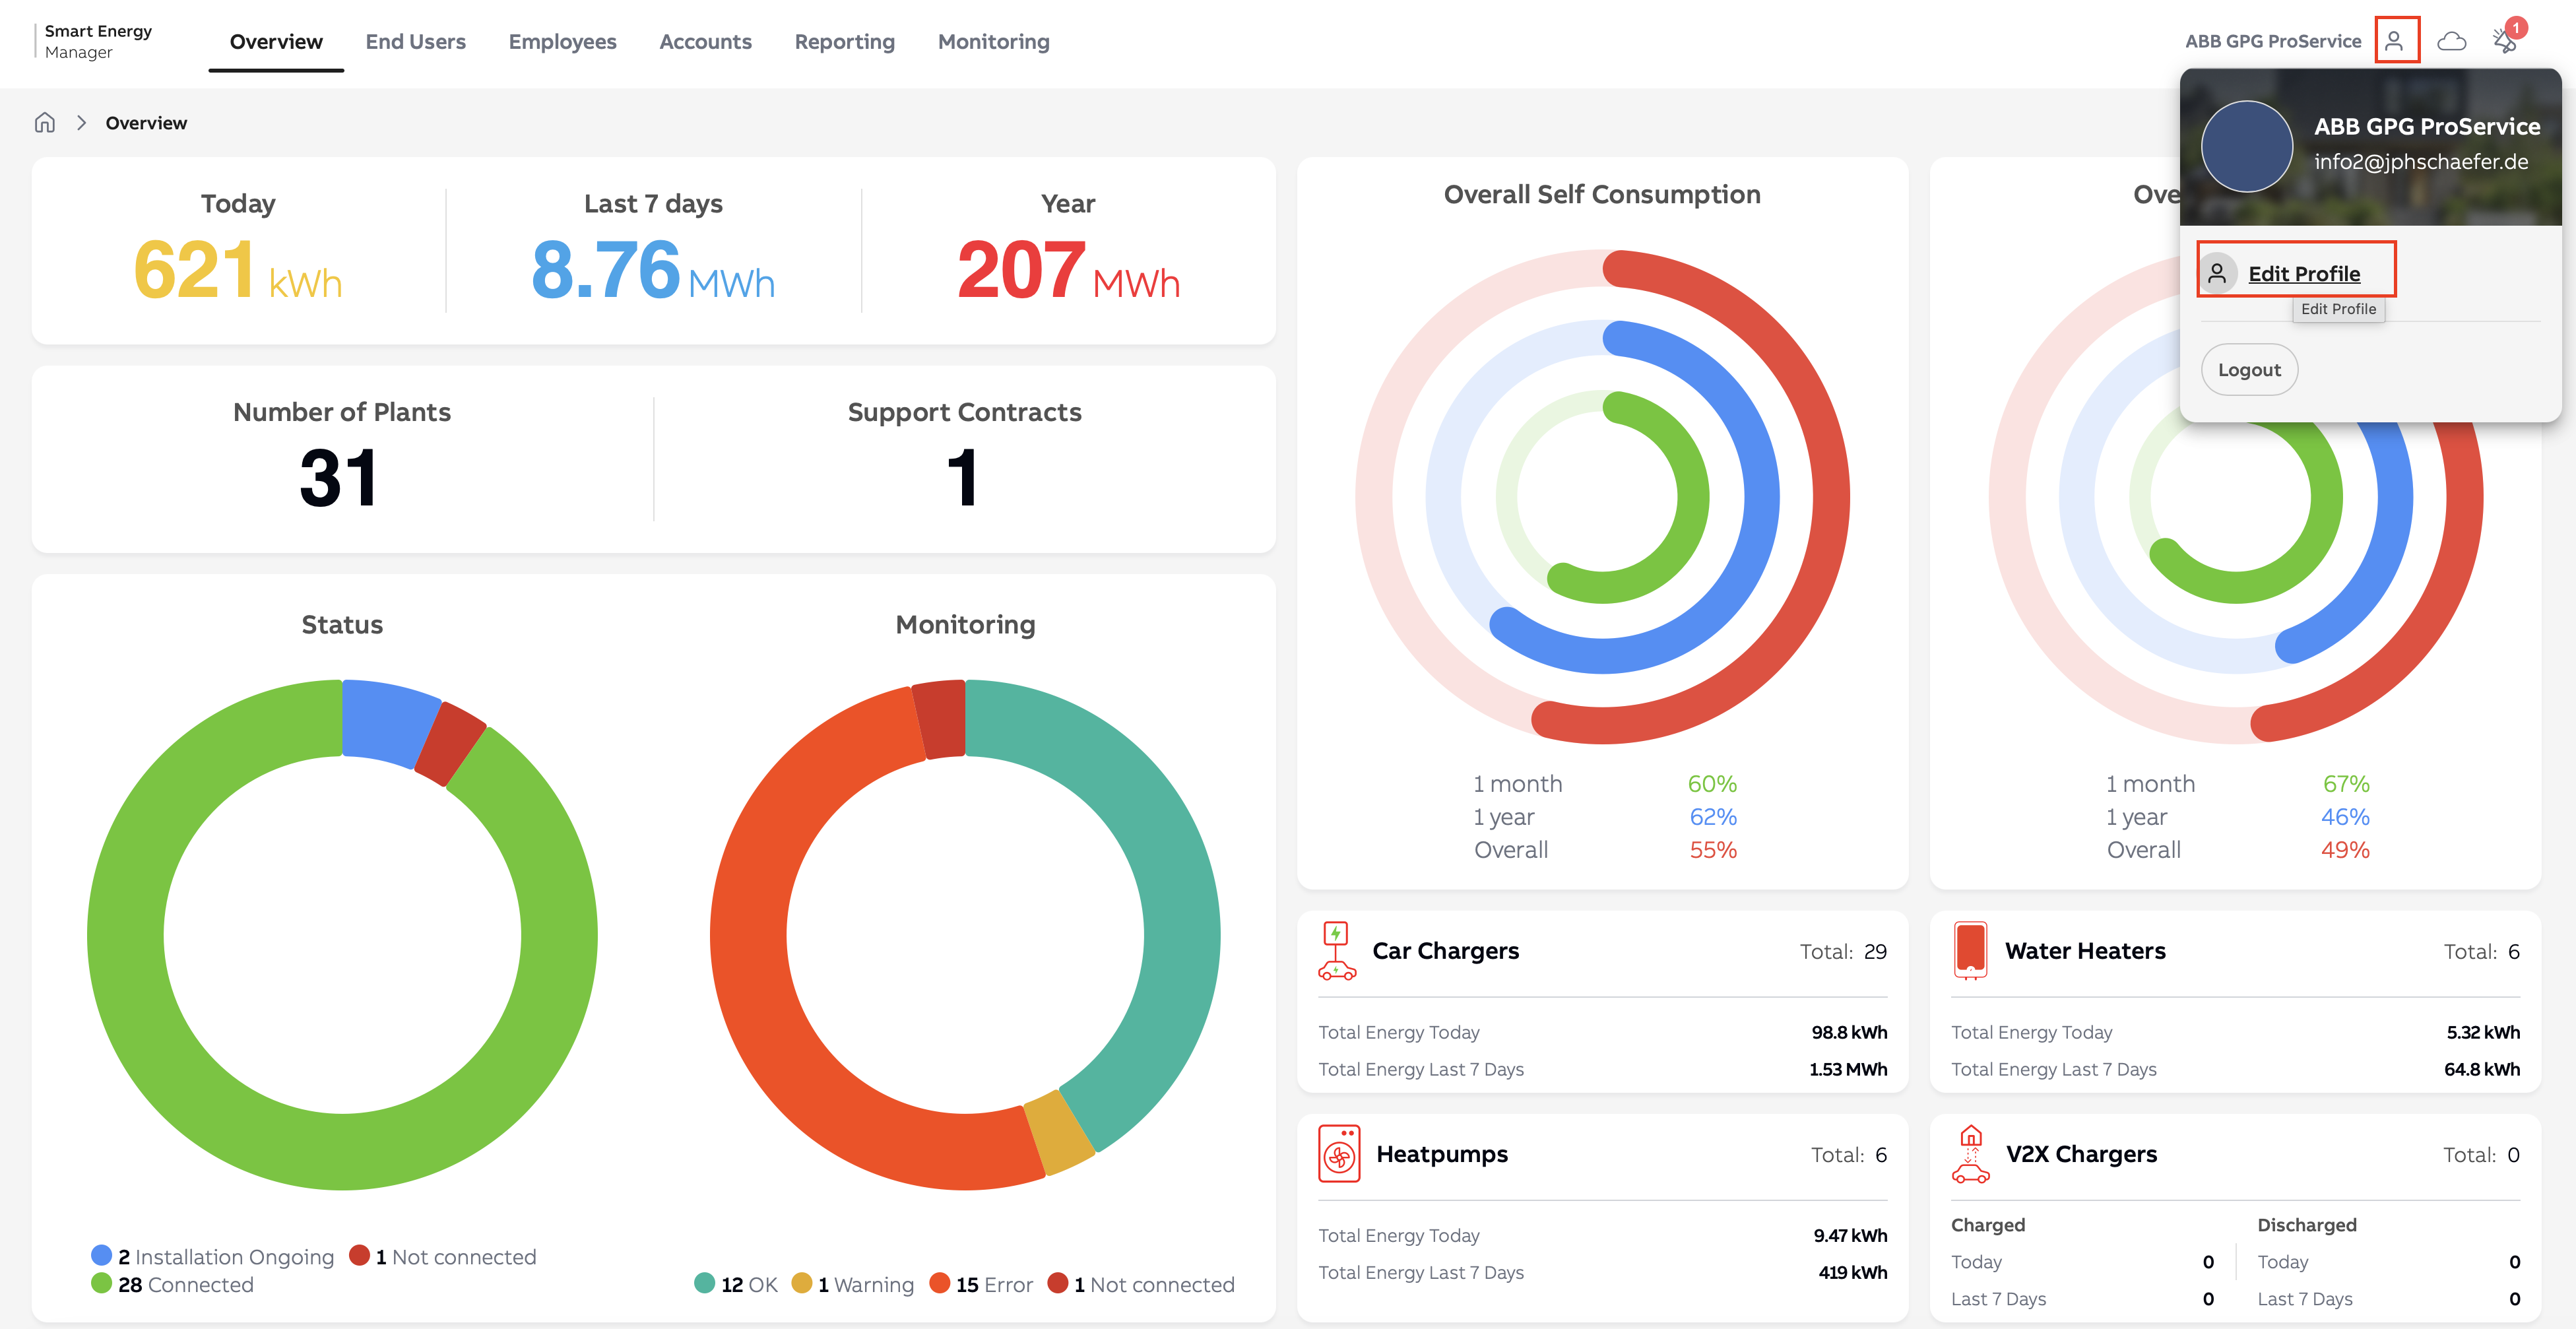The width and height of the screenshot is (2576, 1329).
Task: Go to home via breadcrumb house icon
Action: (x=44, y=122)
